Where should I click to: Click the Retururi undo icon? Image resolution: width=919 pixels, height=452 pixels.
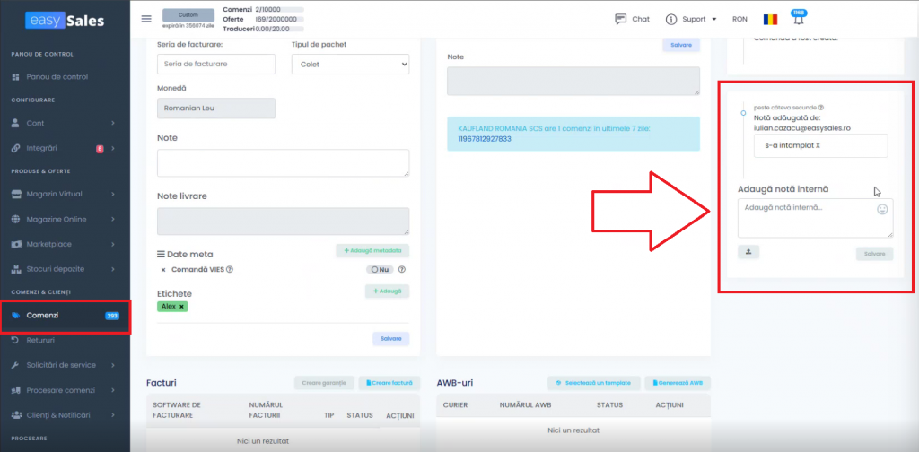click(16, 340)
